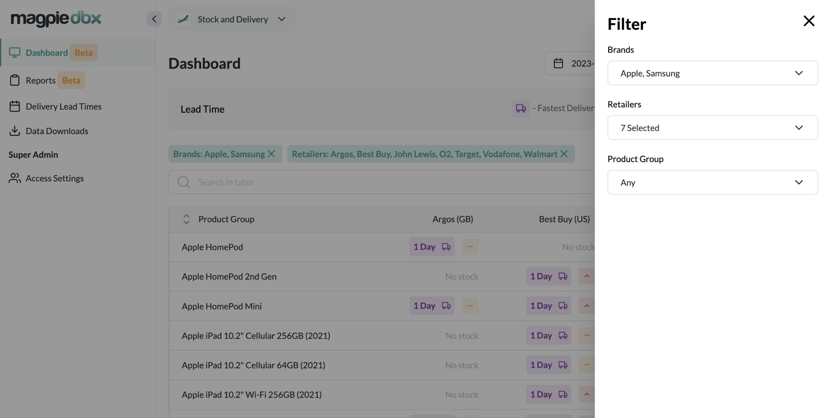
Task: Click Best Buy trend arrow for HomePod 2nd Gen
Action: click(587, 276)
